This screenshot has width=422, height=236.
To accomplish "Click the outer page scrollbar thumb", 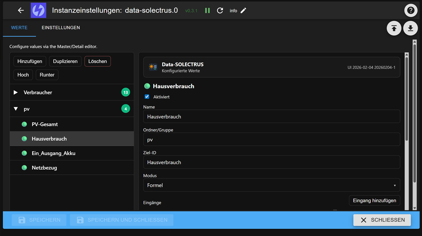I will pyautogui.click(x=415, y=113).
